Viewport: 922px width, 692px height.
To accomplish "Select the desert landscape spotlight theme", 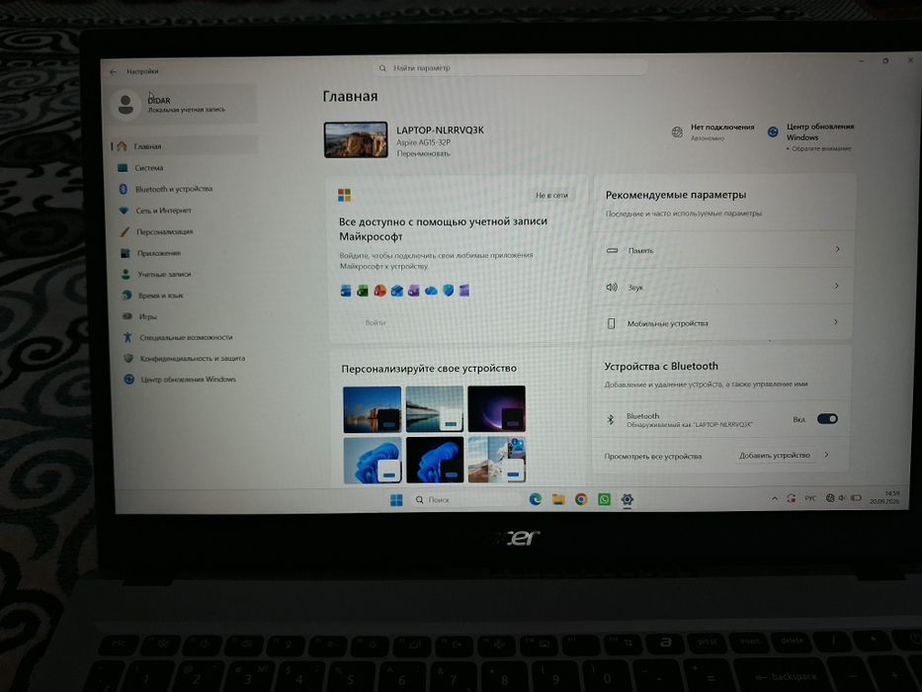I will tap(497, 460).
